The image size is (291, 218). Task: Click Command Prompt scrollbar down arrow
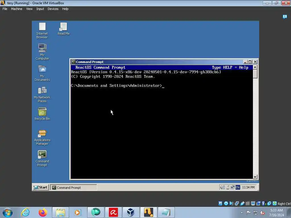[x=255, y=177]
